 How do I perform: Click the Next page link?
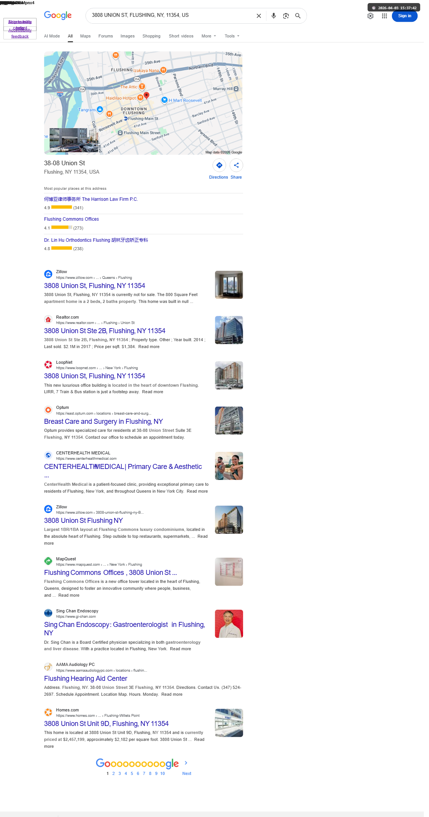[187, 773]
